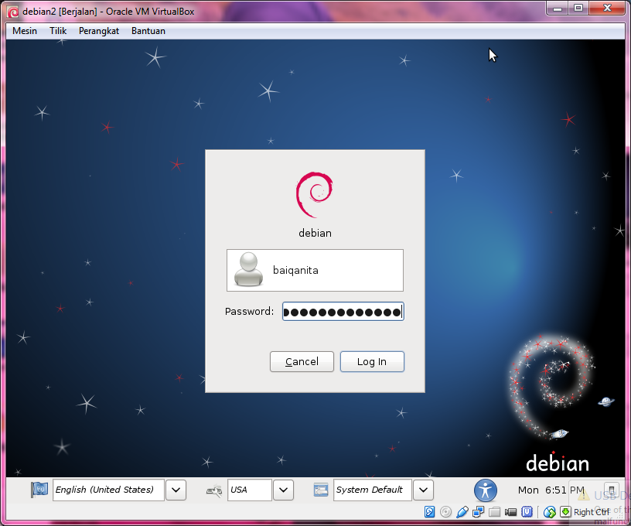Click inside the Password input field

[343, 311]
